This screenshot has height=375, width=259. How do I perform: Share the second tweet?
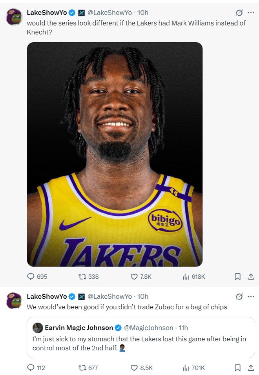pyautogui.click(x=251, y=368)
